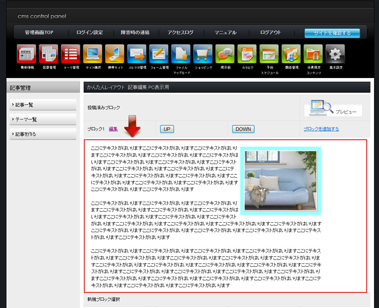The width and height of the screenshot is (379, 308).
Task: Open the テーマ管理 theme management icon
Action: [x=71, y=55]
